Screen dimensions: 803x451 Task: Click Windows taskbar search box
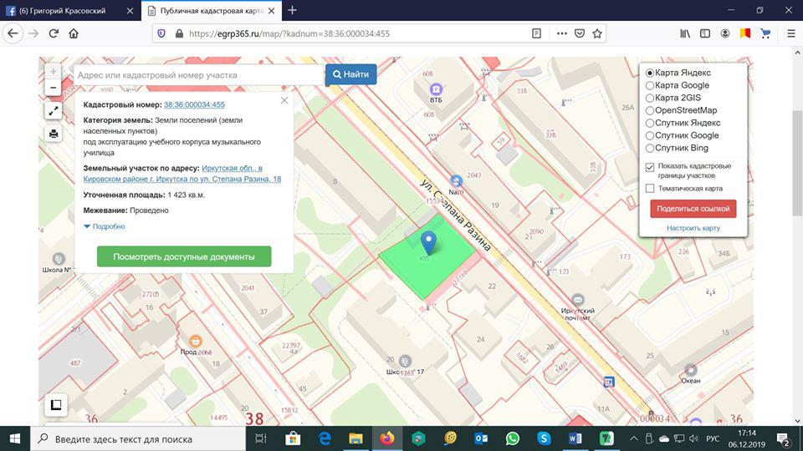click(x=138, y=438)
